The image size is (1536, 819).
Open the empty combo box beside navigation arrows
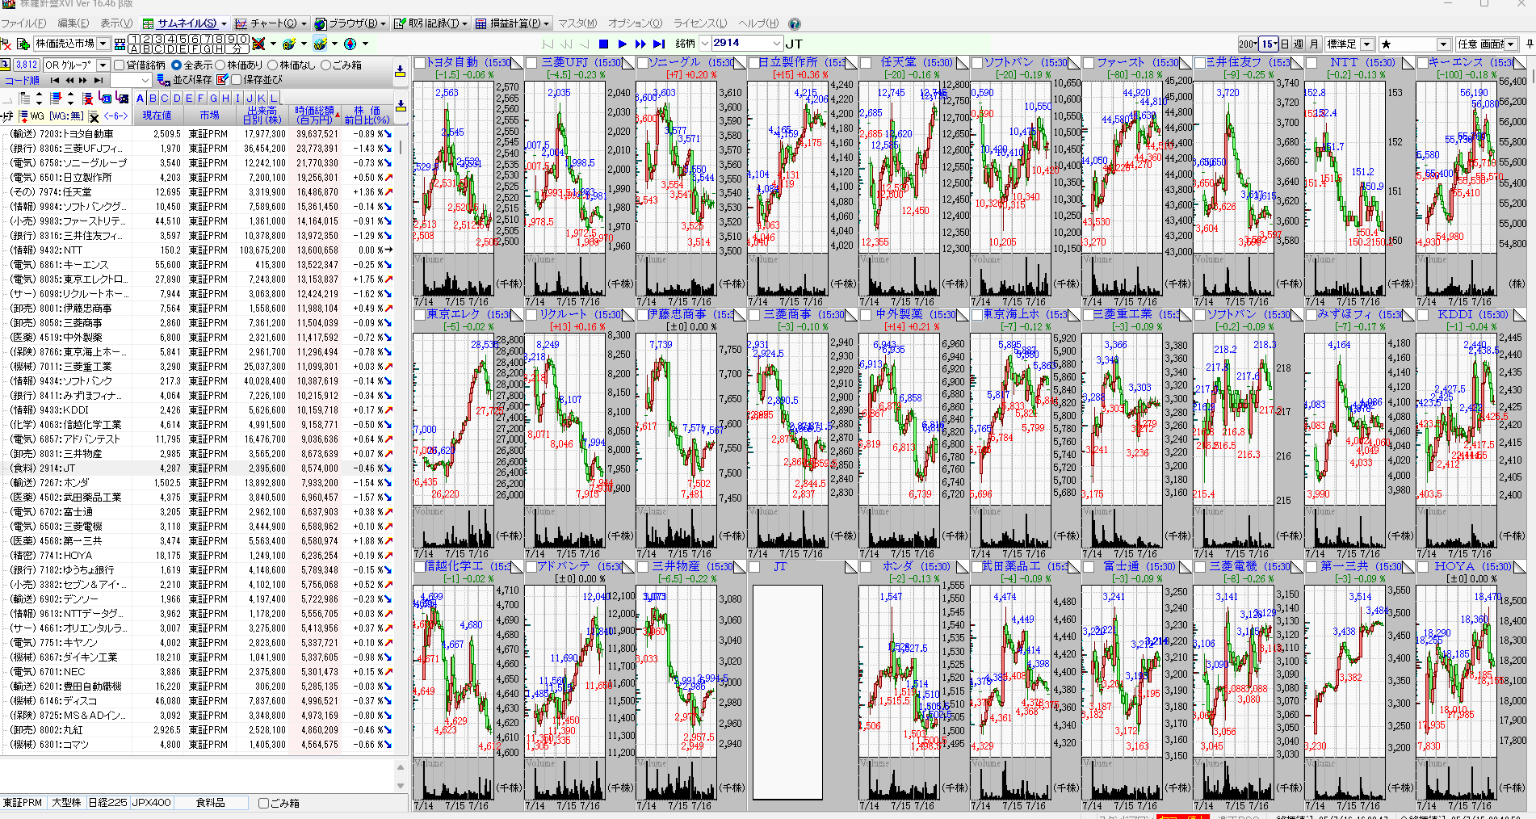pyautogui.click(x=130, y=80)
